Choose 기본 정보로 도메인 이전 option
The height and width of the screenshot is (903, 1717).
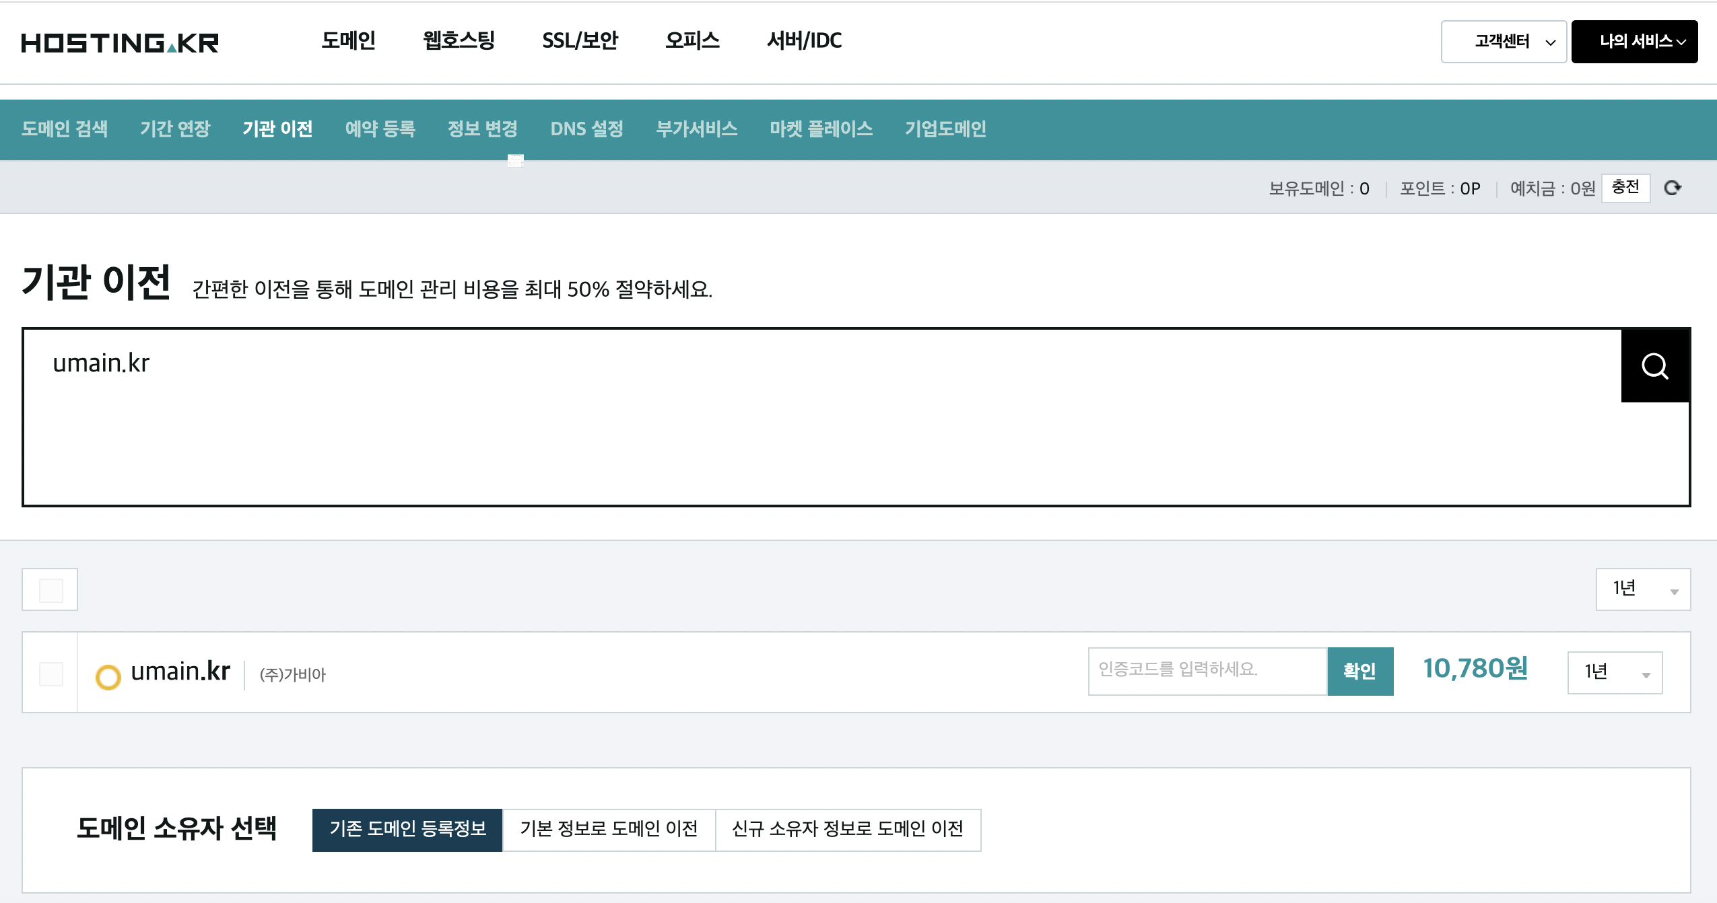tap(609, 830)
